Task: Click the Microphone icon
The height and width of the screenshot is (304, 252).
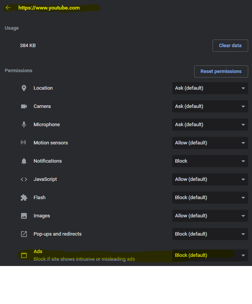Action: click(x=24, y=125)
